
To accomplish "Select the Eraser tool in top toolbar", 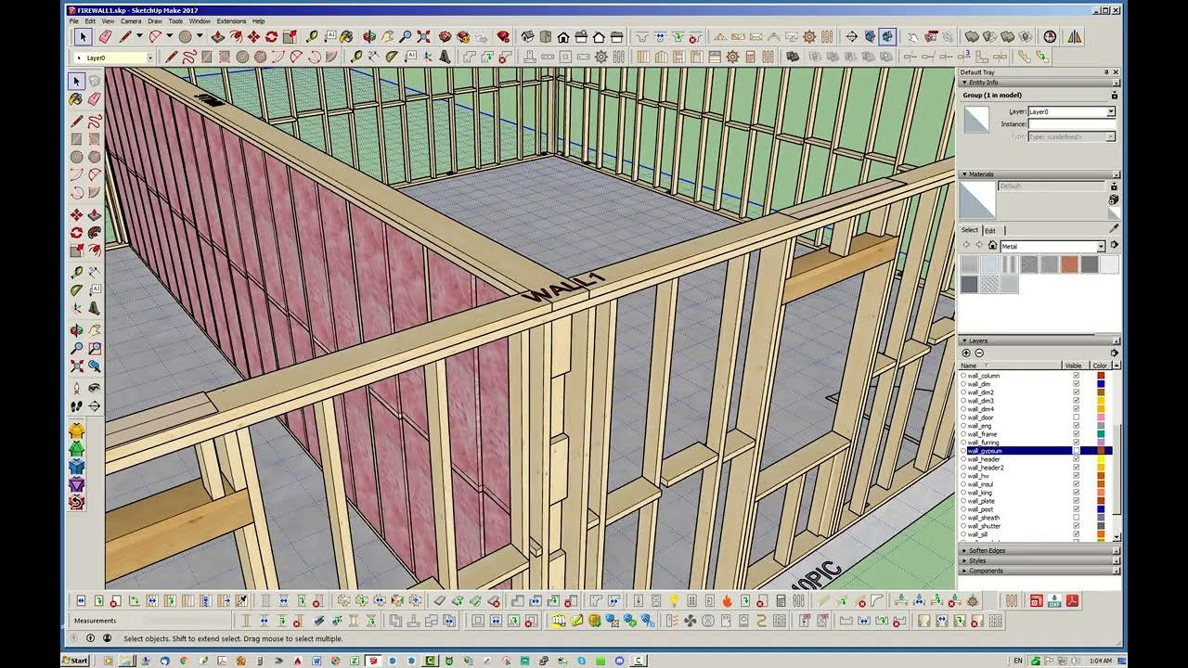I will click(104, 37).
